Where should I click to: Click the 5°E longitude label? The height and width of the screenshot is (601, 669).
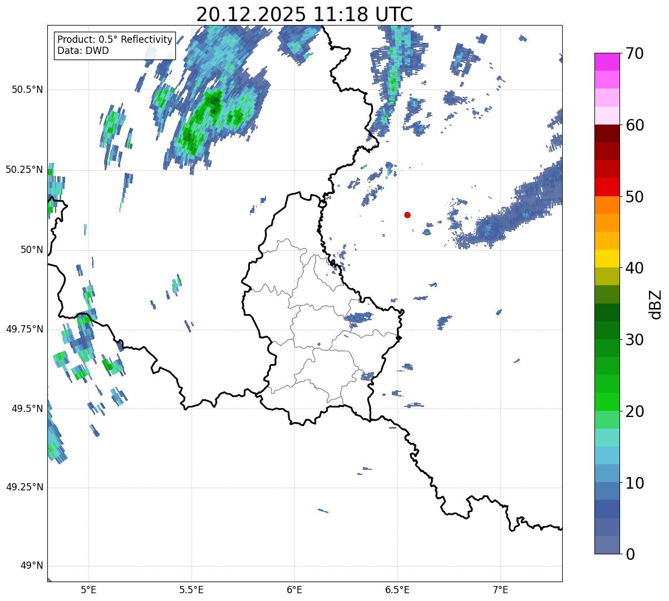(x=88, y=590)
